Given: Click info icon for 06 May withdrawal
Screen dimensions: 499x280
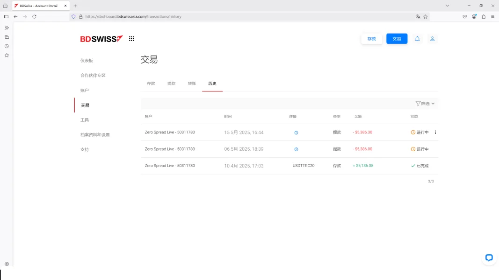Looking at the screenshot, I should tap(296, 149).
